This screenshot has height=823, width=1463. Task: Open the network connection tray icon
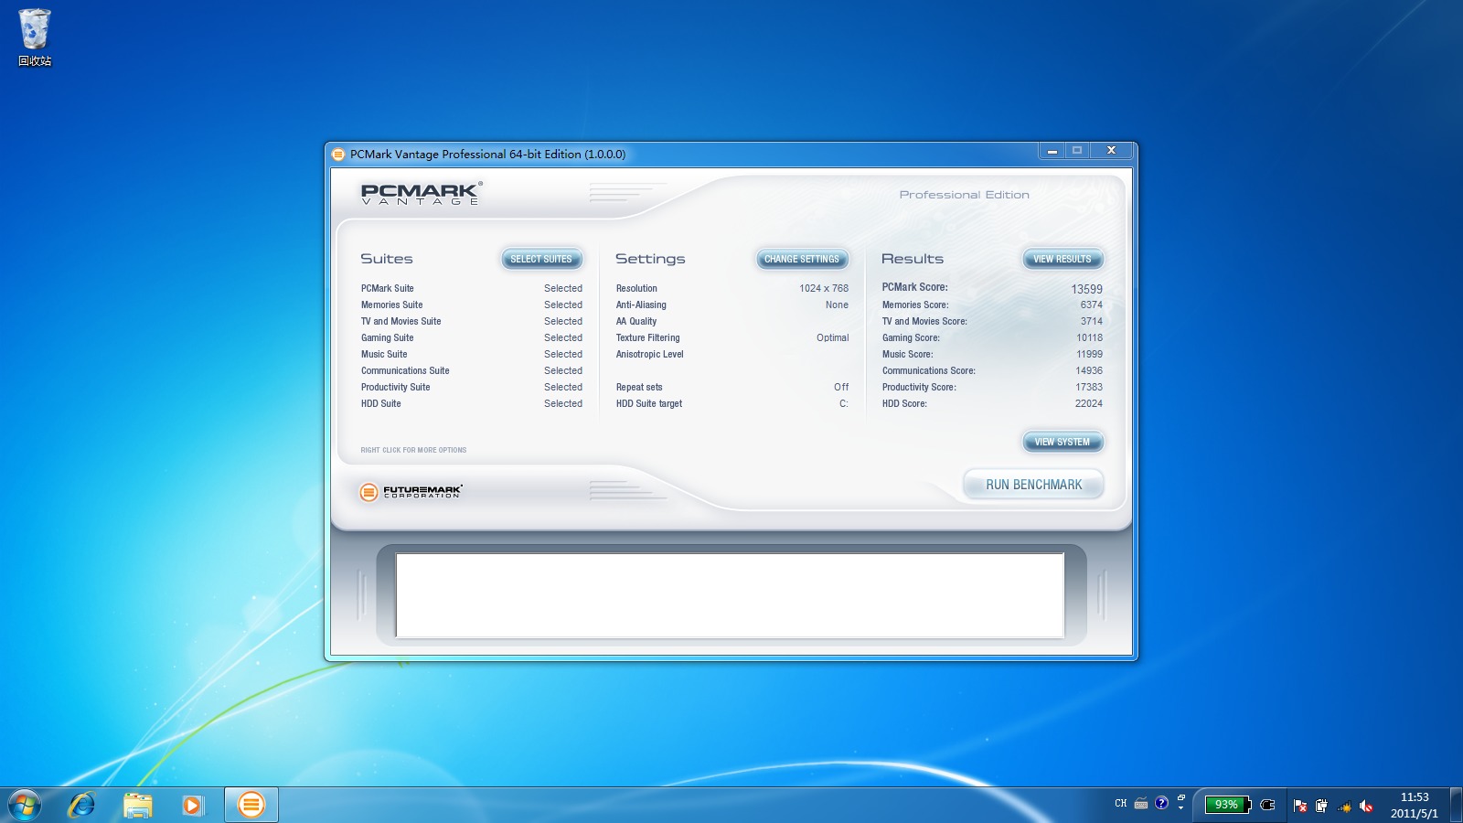pyautogui.click(x=1344, y=806)
